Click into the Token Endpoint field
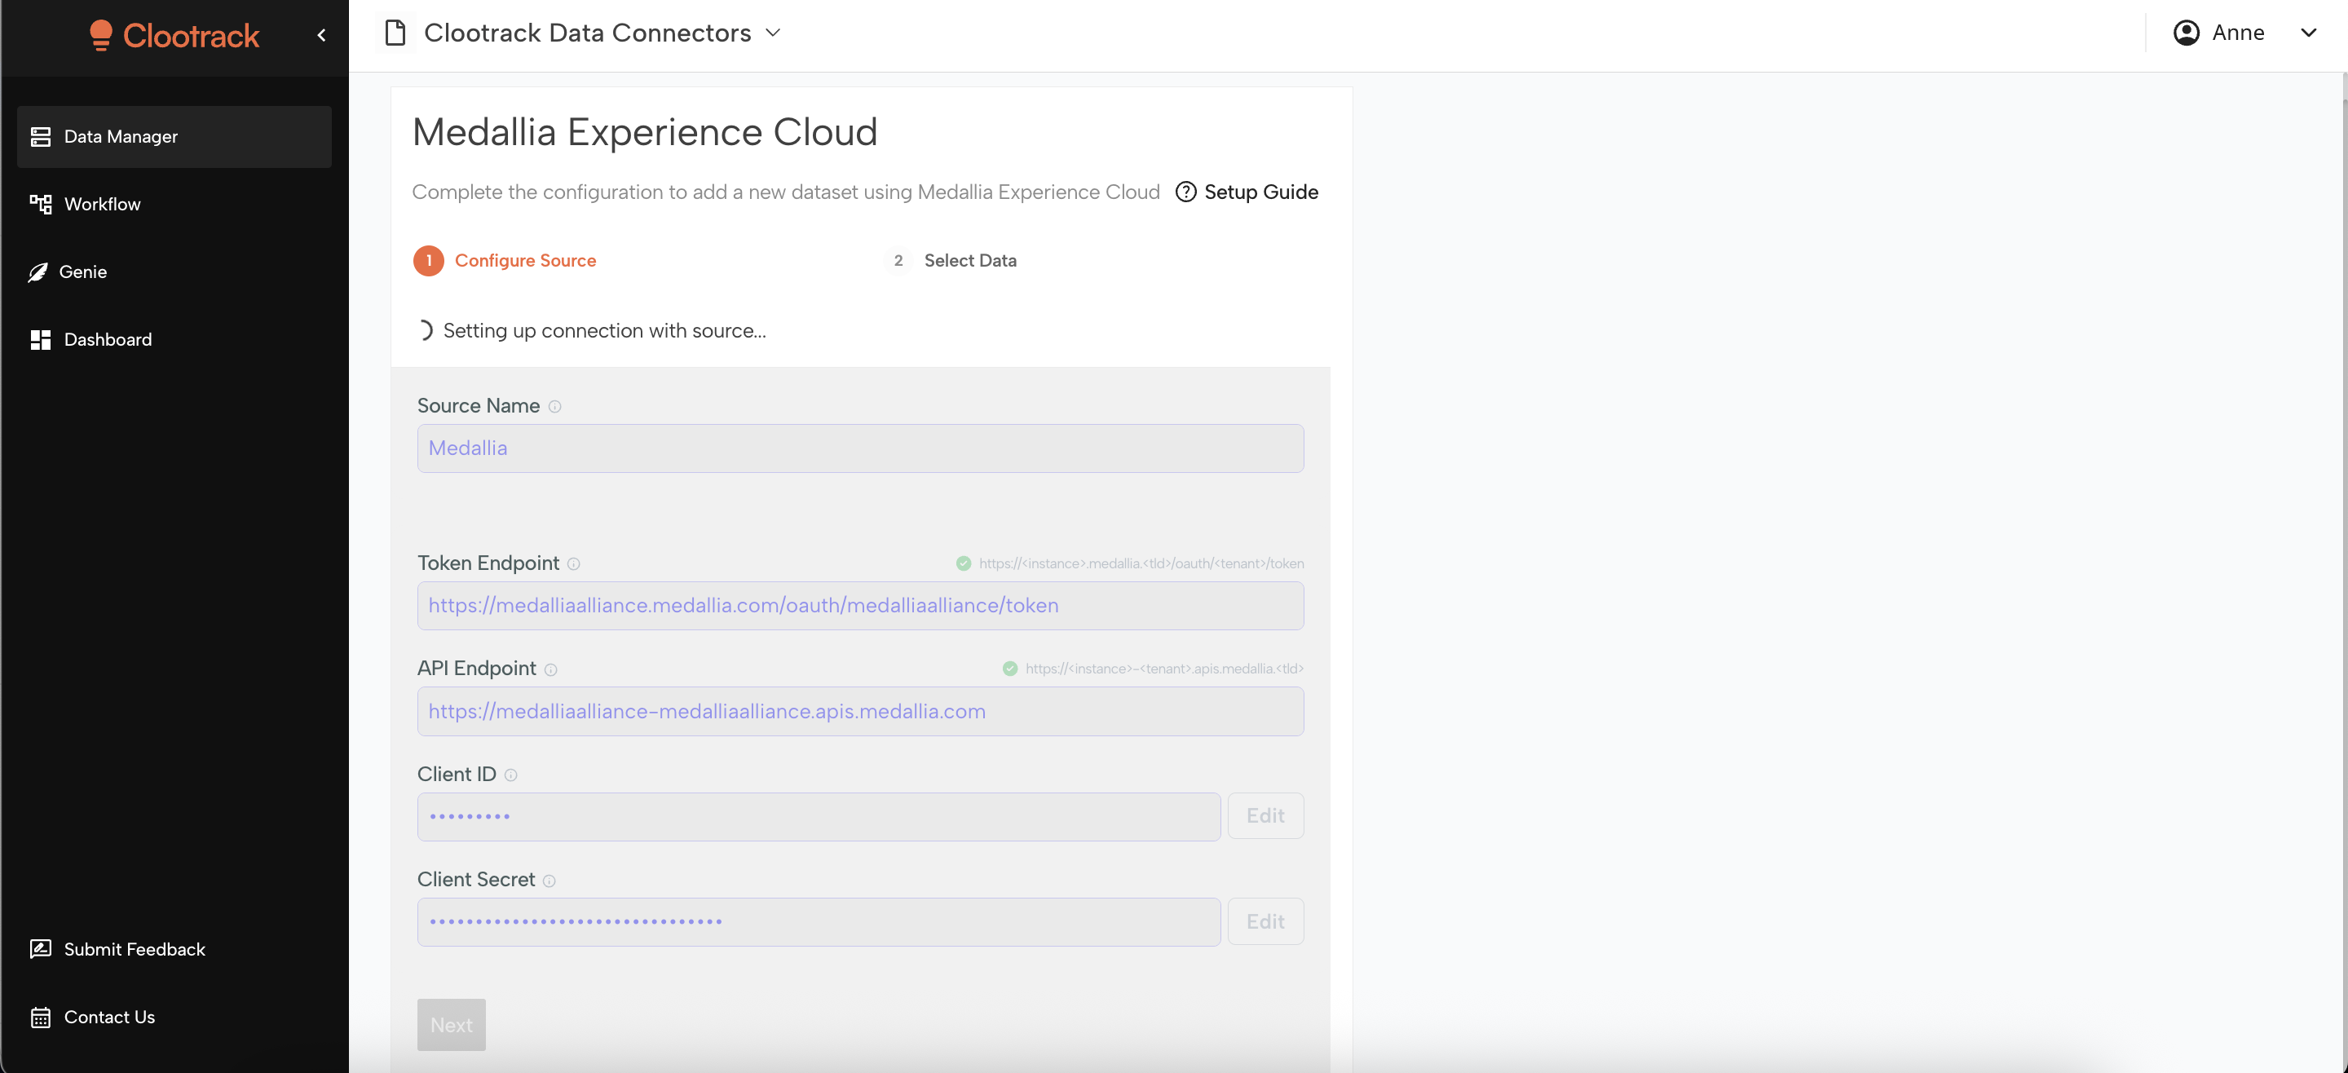 859,607
